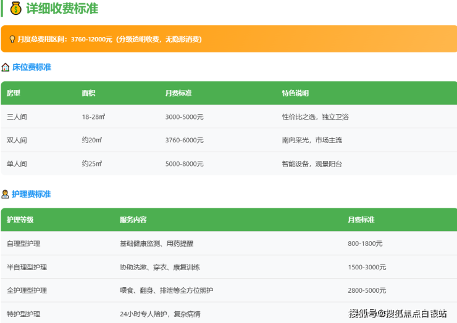
Task: Click the money bag icon beside 详细收费标准
Action: (x=15, y=9)
